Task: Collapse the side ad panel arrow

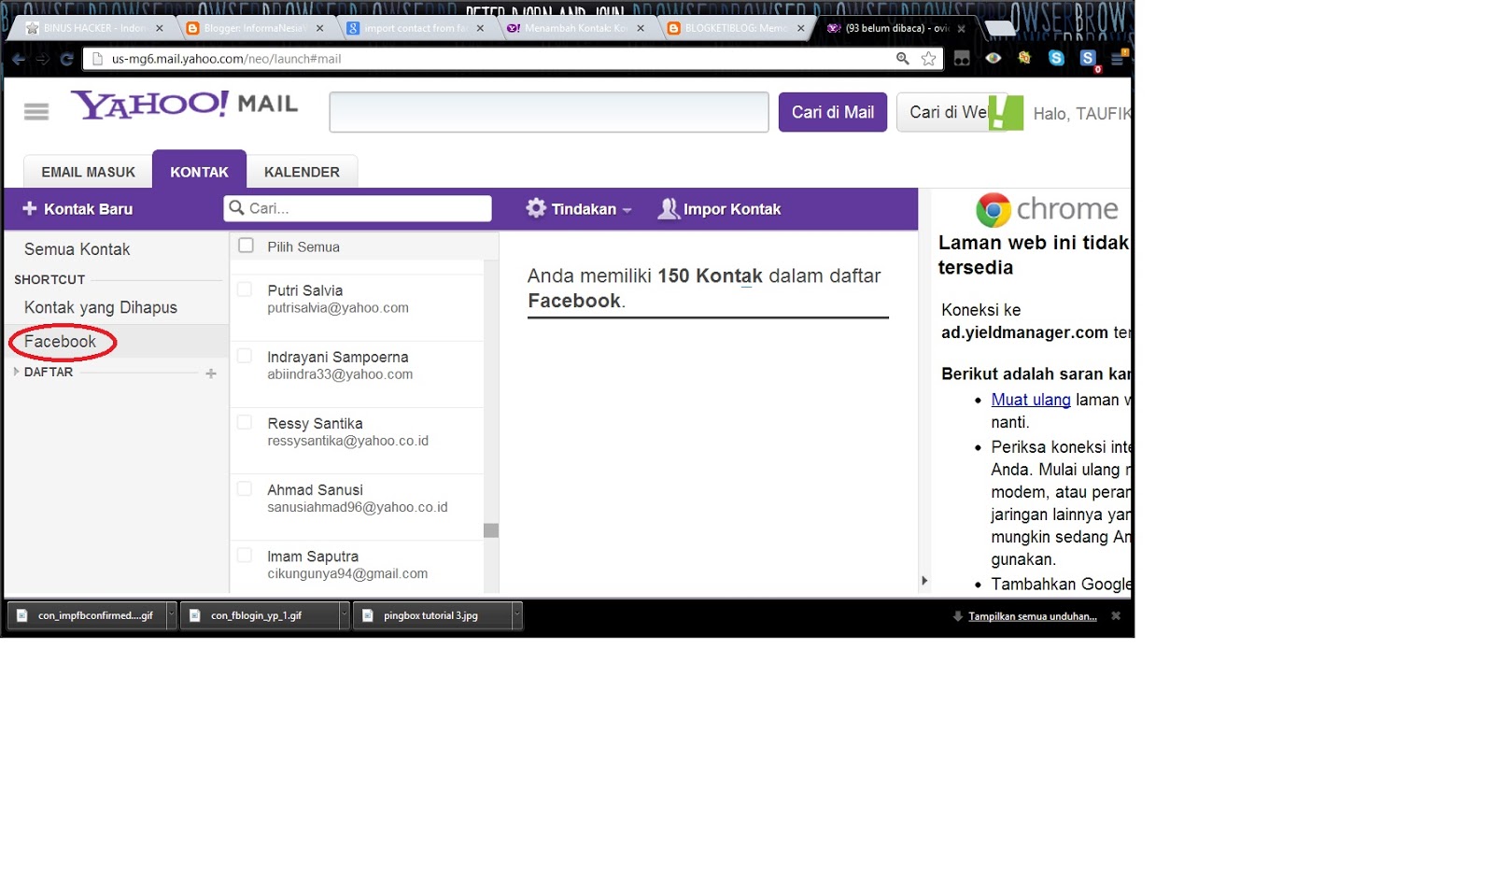Action: click(924, 581)
